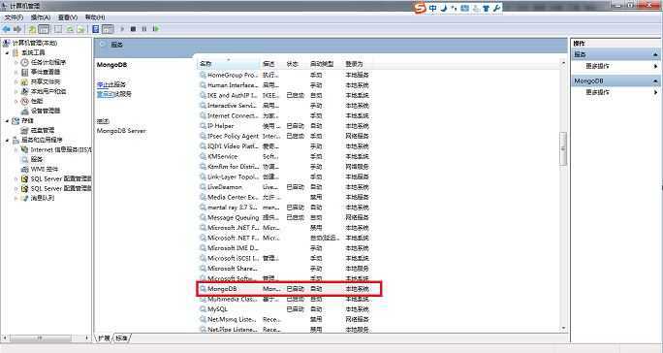Click the Sogou S input method logo
The width and height of the screenshot is (663, 353).
(x=420, y=8)
